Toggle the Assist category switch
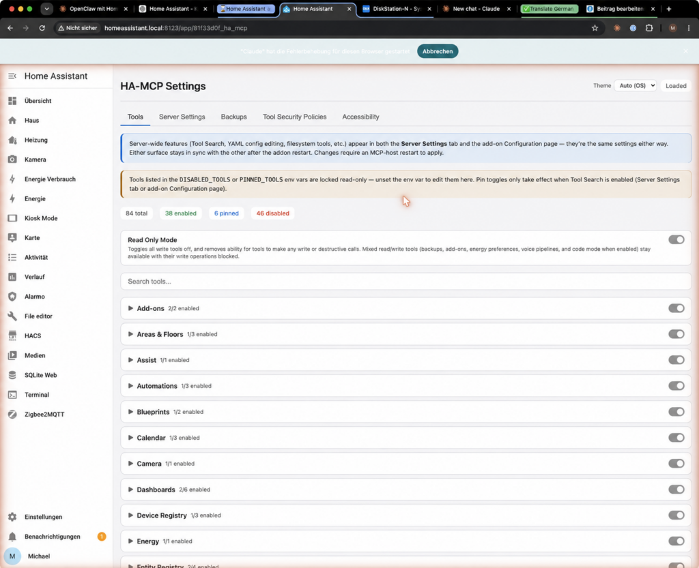Screen dimensions: 699x568 pyautogui.click(x=676, y=360)
